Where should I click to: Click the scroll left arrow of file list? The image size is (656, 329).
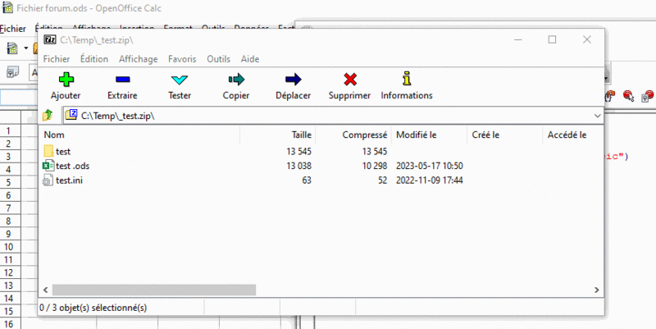click(45, 290)
